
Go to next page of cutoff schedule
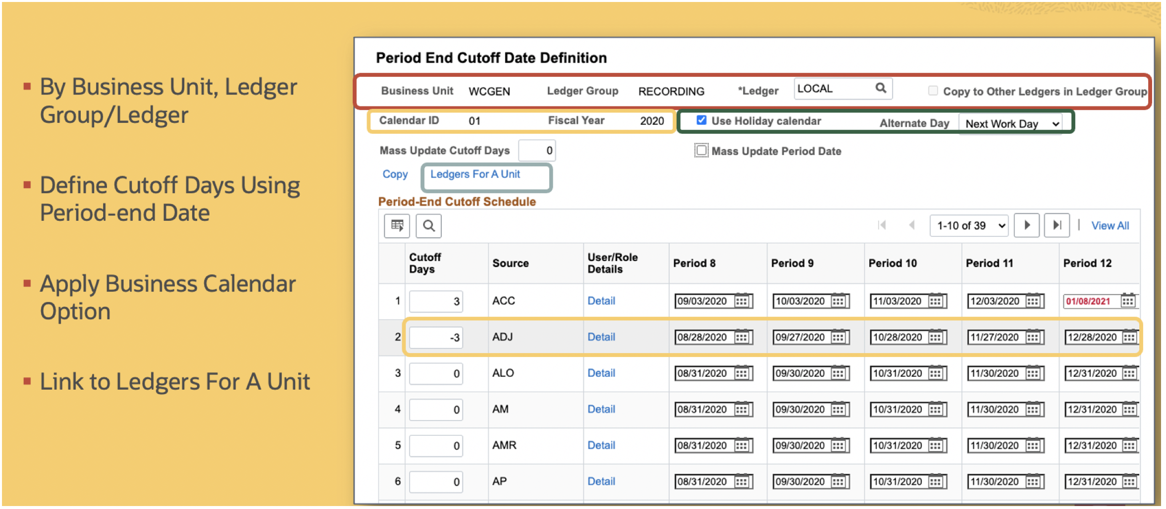click(x=1026, y=225)
